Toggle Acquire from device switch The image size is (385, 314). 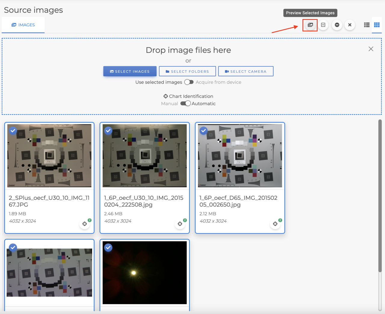click(x=189, y=82)
